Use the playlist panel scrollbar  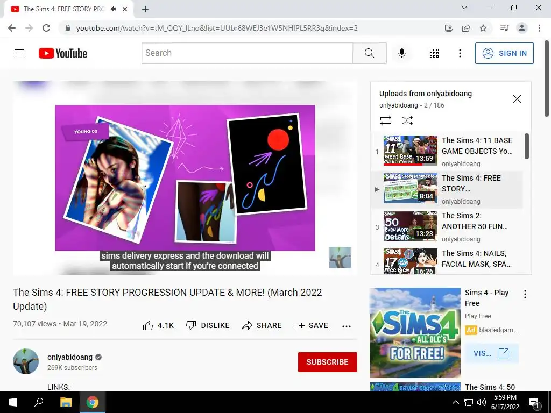(x=526, y=146)
